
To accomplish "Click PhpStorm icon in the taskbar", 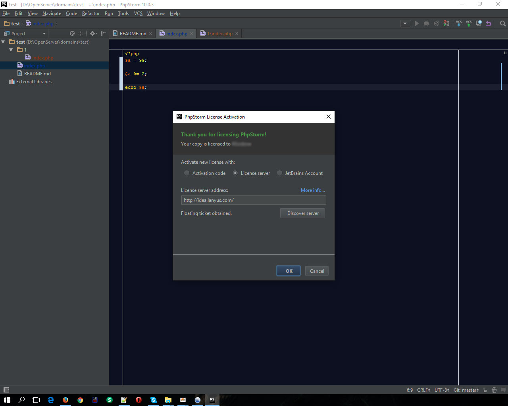I will tap(212, 400).
